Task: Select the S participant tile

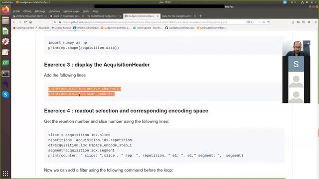Action: (x=296, y=64)
